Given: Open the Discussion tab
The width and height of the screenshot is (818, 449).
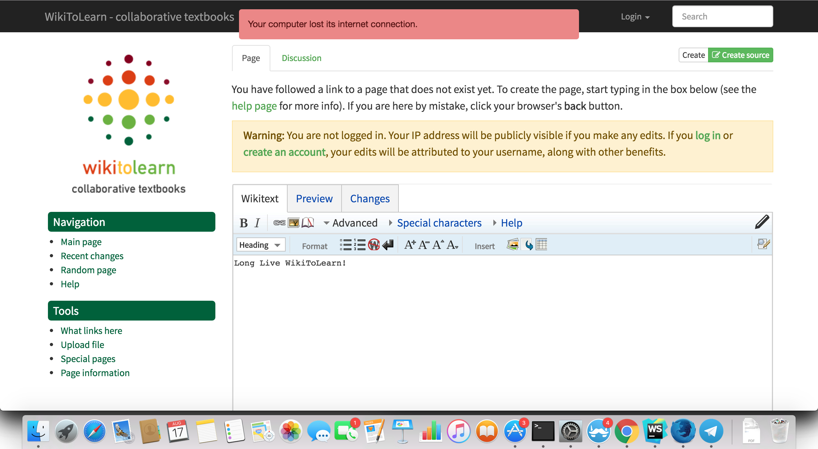Looking at the screenshot, I should 301,58.
